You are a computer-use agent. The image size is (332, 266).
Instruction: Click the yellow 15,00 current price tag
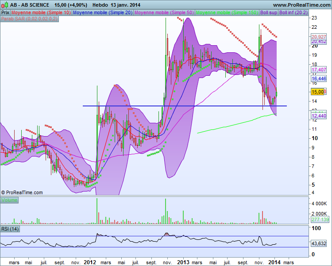pos(317,92)
